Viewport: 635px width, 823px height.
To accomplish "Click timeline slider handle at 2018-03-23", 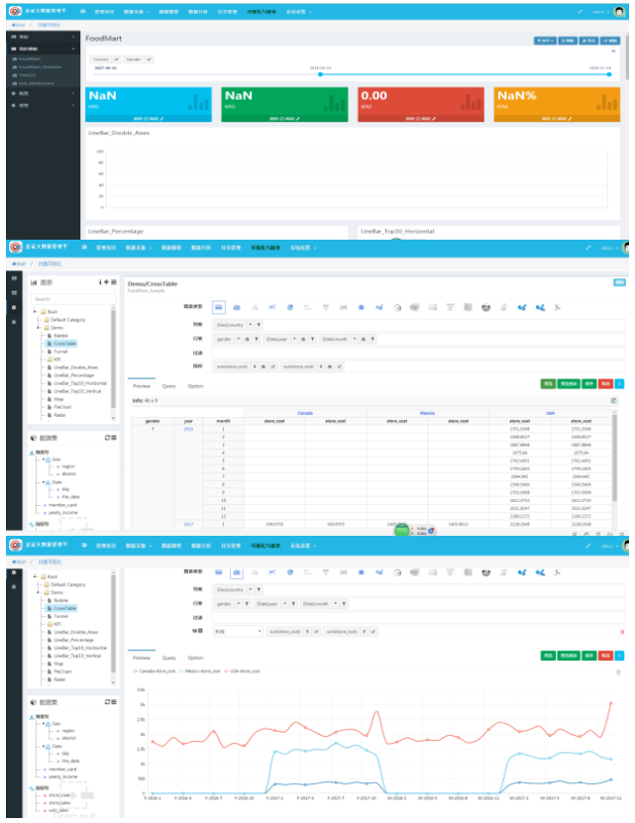I will (320, 74).
